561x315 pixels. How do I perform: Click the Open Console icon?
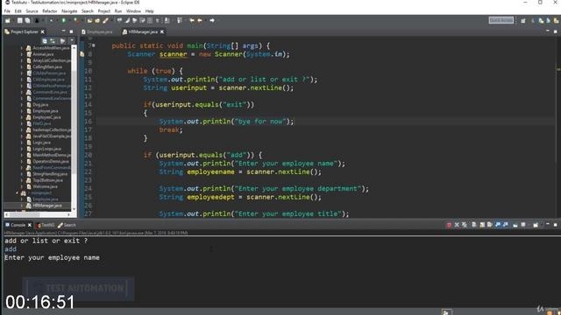click(536, 225)
